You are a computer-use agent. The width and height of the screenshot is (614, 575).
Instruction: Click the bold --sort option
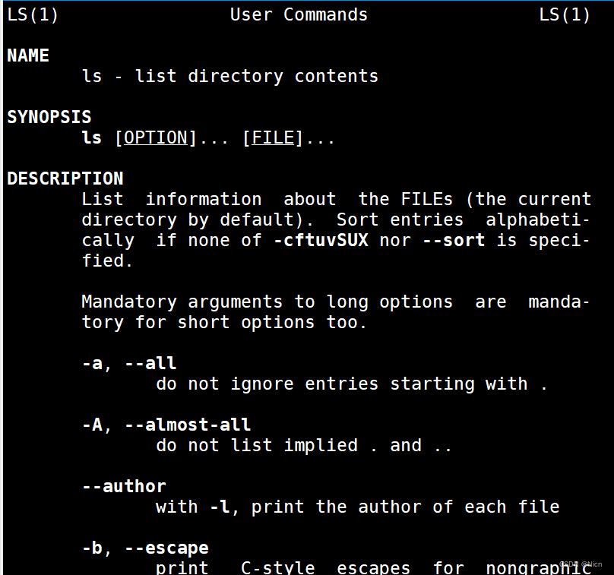454,240
